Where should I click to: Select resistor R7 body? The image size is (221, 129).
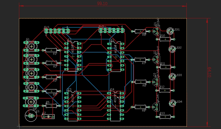[140, 60]
